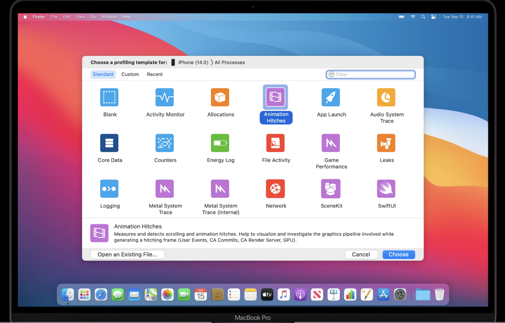The image size is (505, 323).
Task: Open Numbers from the Dock
Action: click(x=350, y=294)
